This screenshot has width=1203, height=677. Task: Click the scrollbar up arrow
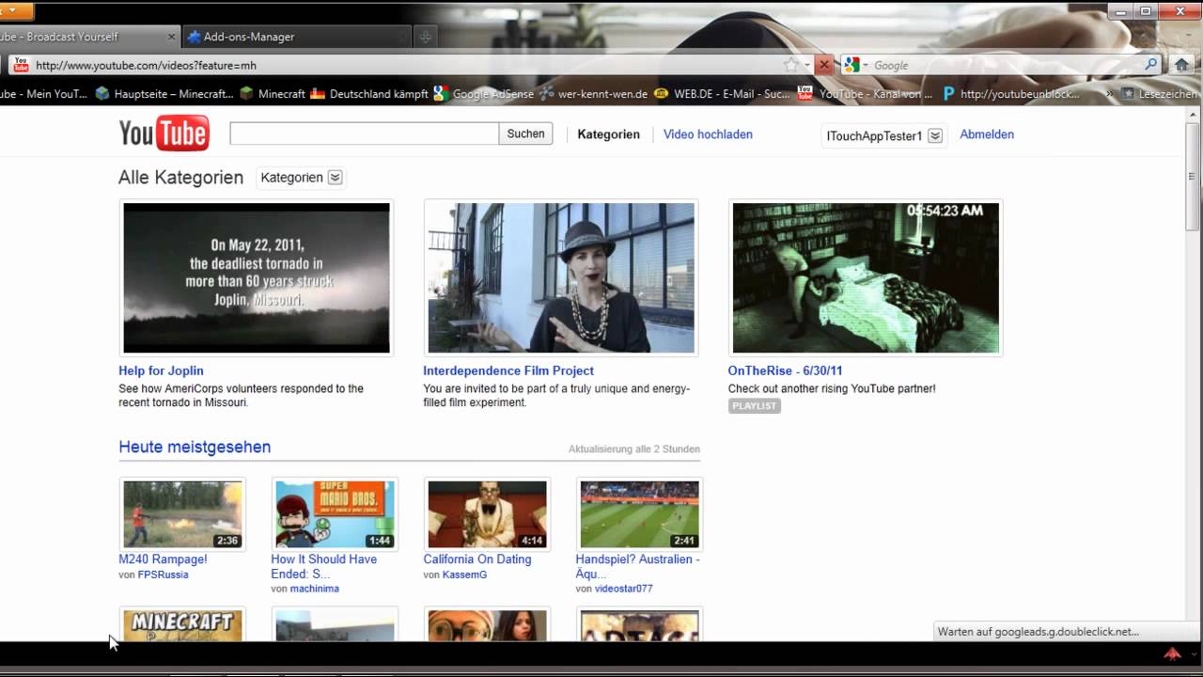[x=1193, y=114]
